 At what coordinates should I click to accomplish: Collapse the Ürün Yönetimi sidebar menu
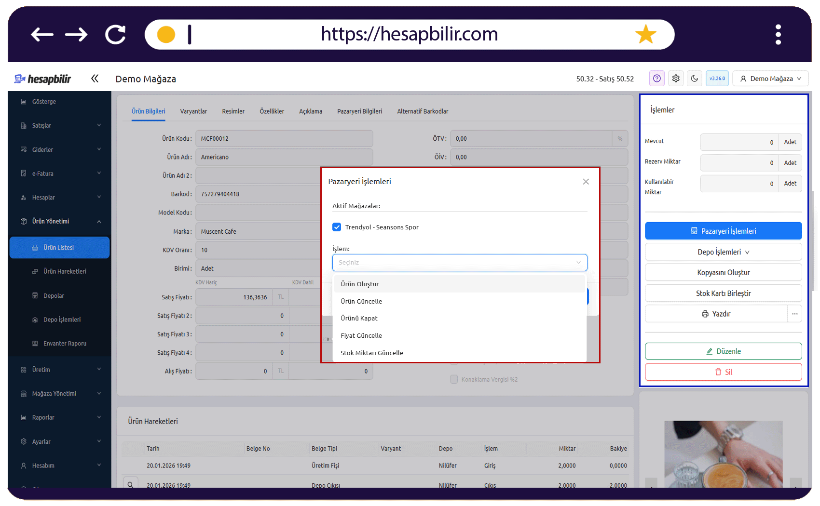tap(60, 221)
